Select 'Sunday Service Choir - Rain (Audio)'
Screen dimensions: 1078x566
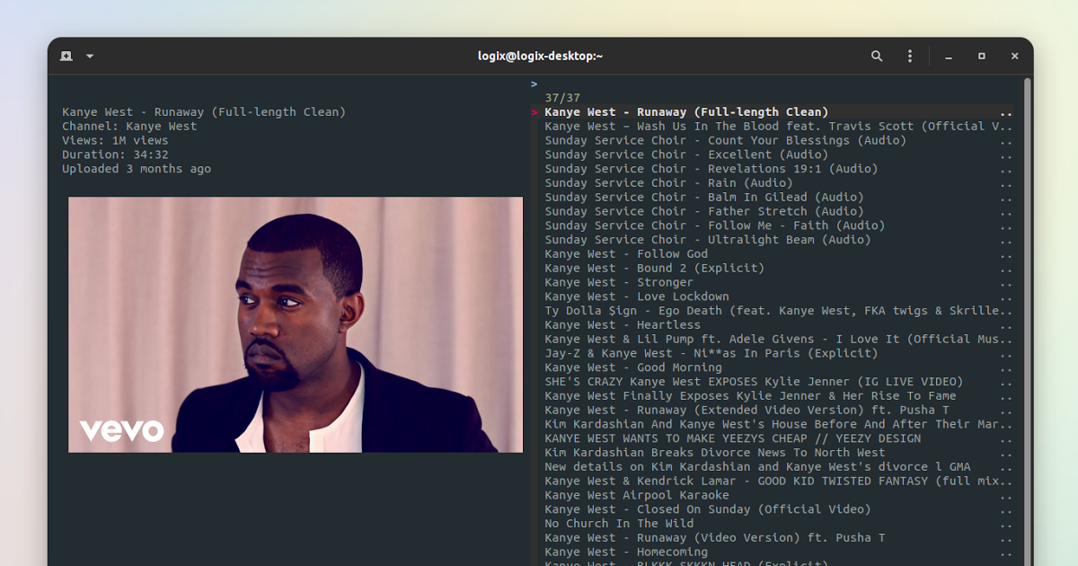pos(778,183)
